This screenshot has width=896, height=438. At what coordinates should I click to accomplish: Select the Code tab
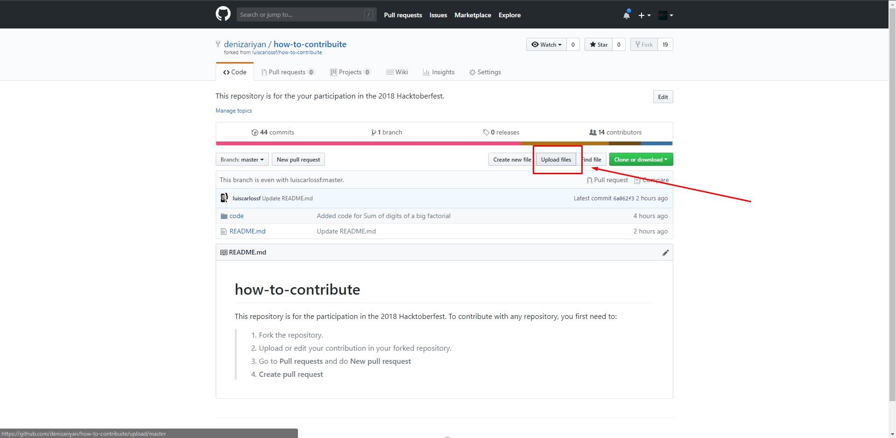[x=235, y=72]
